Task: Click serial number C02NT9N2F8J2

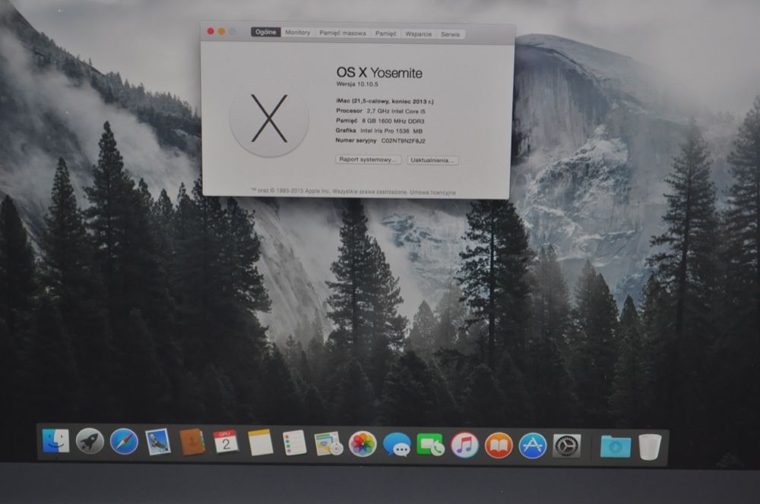Action: 404,141
